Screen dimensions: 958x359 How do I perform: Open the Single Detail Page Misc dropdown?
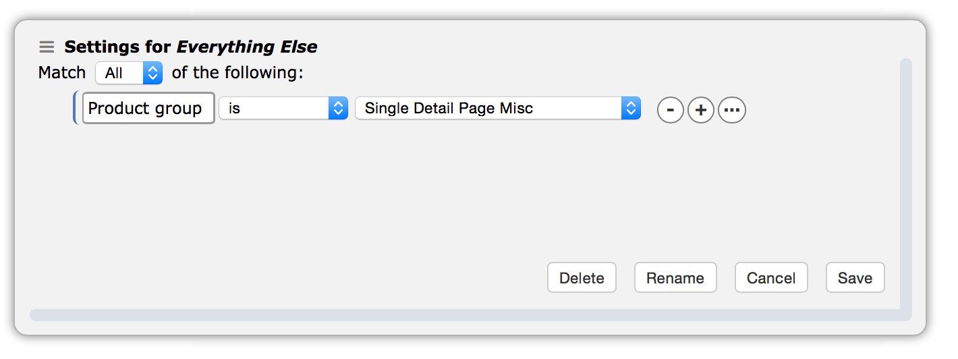tap(498, 108)
